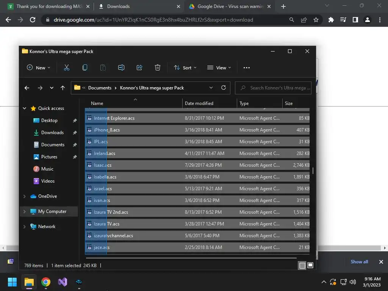This screenshot has width=388, height=291.
Task: Switch to large thumbnails view icon
Action: coord(310,265)
